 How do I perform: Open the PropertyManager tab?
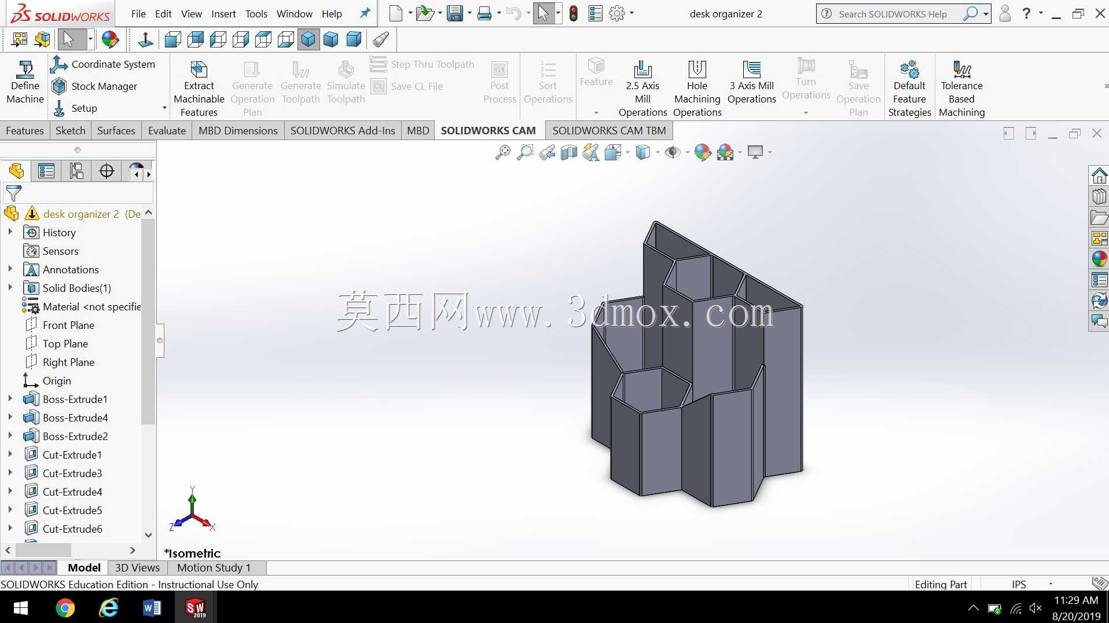tap(46, 171)
